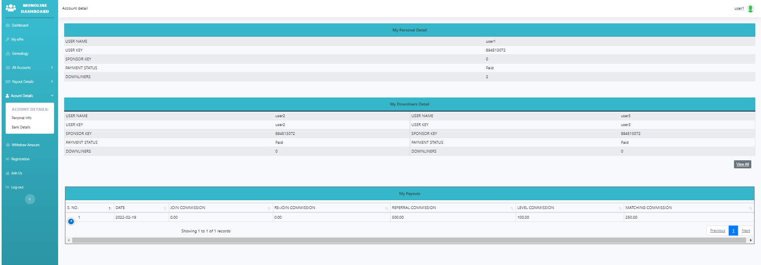Click the Genealogy tree icon
761x265 pixels.
coord(8,54)
